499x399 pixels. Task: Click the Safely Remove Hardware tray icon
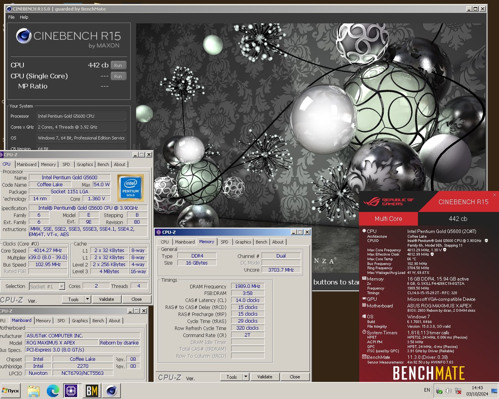click(439, 391)
